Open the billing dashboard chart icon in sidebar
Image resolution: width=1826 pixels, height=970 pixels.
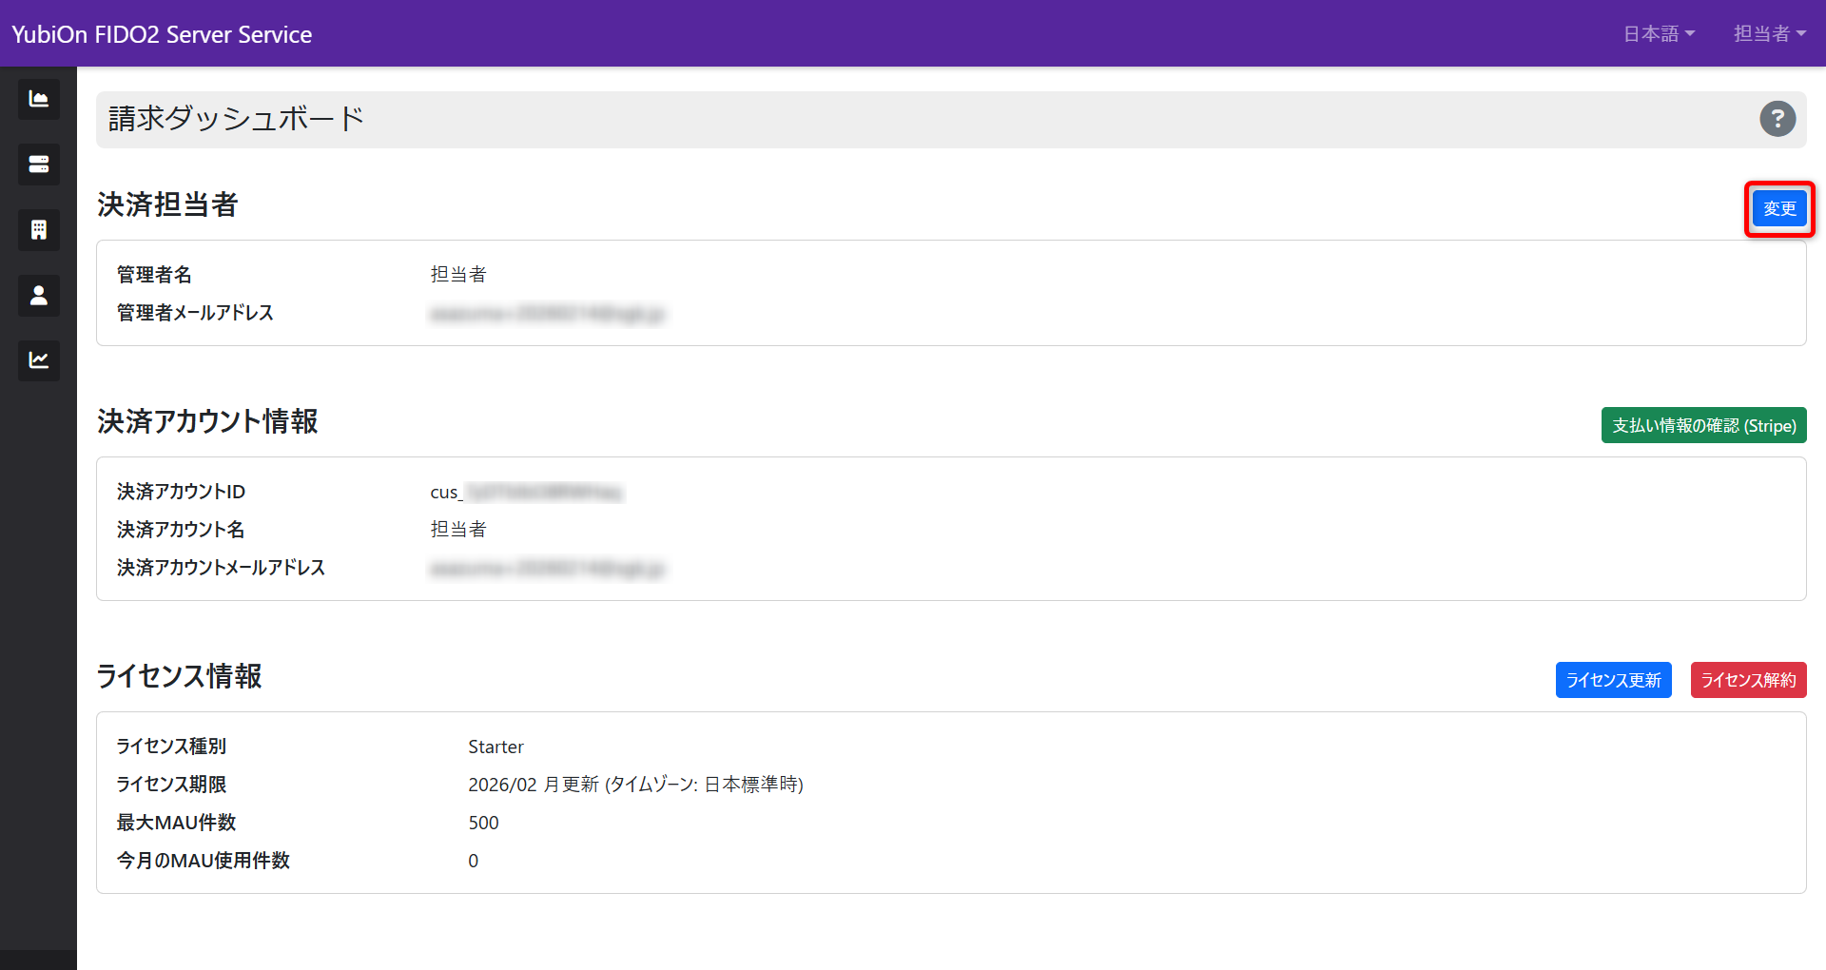[38, 98]
